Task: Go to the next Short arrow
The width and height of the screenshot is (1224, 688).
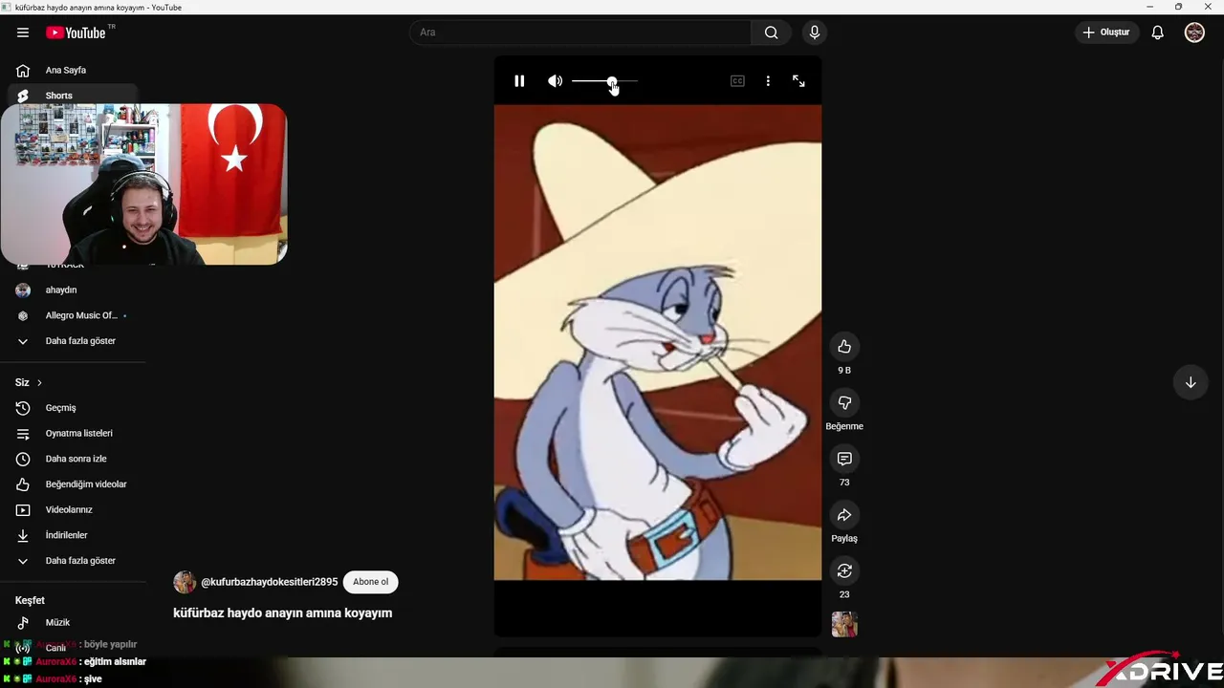Action: (1191, 382)
